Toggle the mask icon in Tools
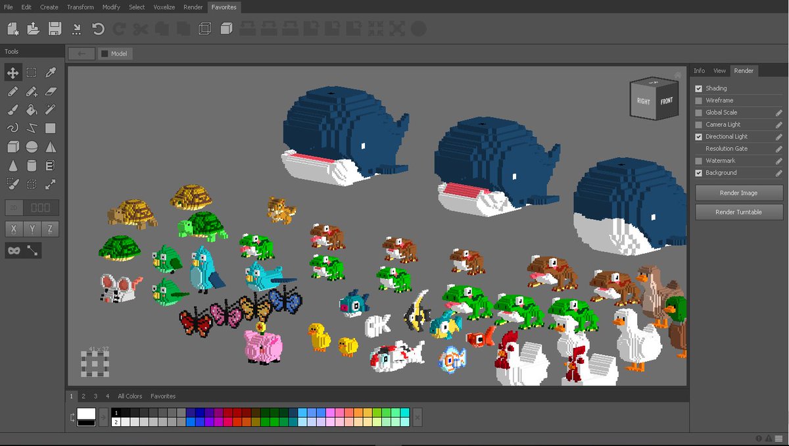 [x=12, y=250]
